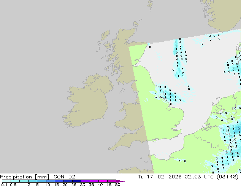Click the '25' legend value label
The height and width of the screenshot is (186, 241).
pyautogui.click(x=74, y=184)
